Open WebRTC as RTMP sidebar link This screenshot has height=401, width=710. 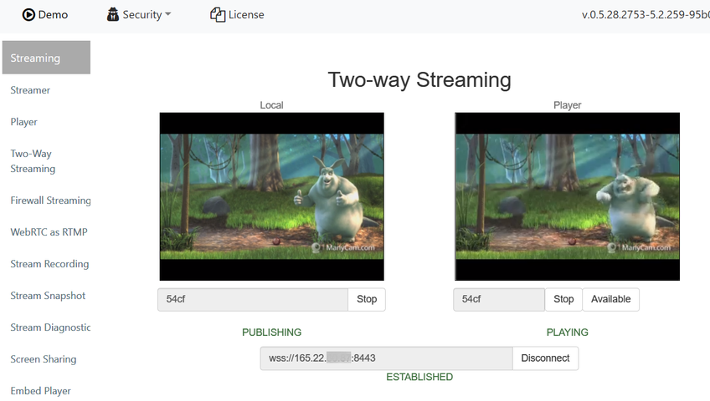pyautogui.click(x=49, y=231)
